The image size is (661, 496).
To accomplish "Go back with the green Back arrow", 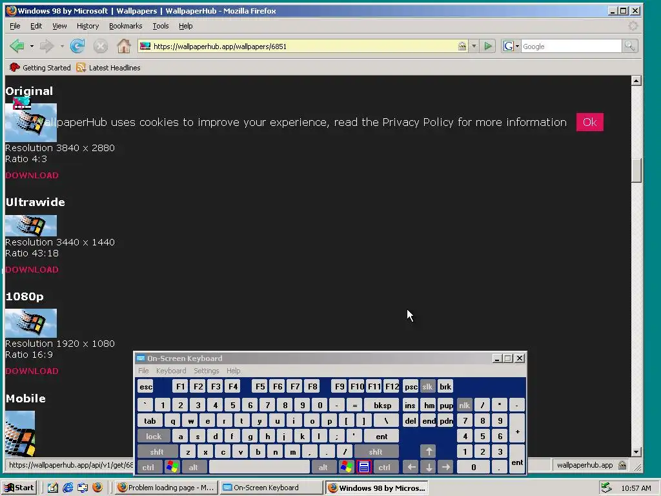I will click(17, 46).
